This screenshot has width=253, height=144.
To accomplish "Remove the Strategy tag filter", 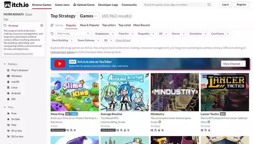I will click(42, 25).
